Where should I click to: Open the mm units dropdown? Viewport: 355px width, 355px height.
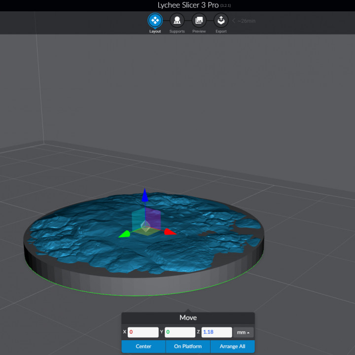click(243, 332)
